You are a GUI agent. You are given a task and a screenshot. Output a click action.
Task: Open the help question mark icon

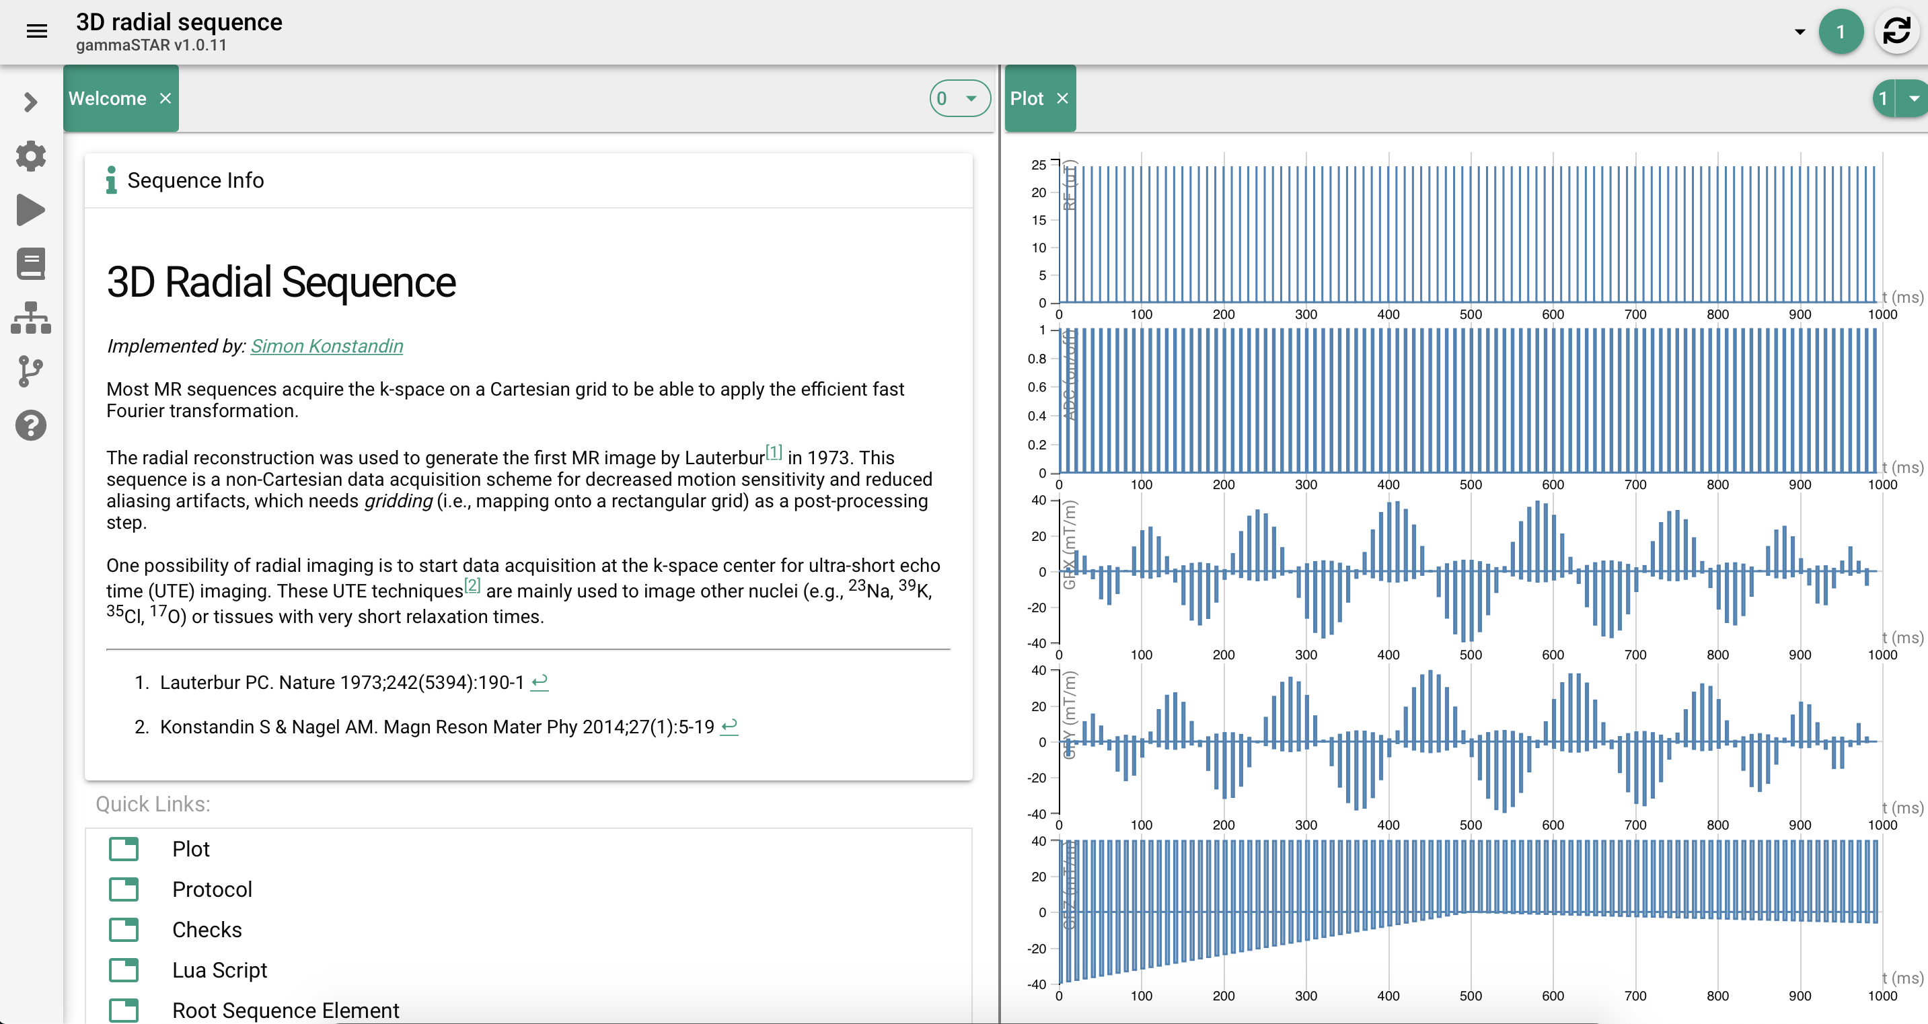(31, 425)
